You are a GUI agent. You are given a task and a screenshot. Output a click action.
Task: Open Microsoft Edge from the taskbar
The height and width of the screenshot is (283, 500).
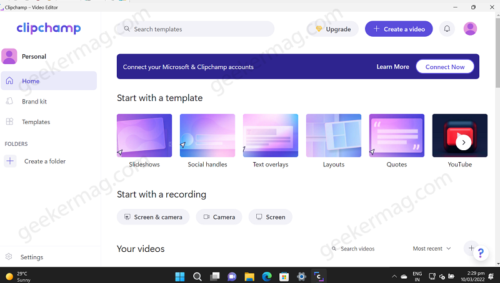267,276
